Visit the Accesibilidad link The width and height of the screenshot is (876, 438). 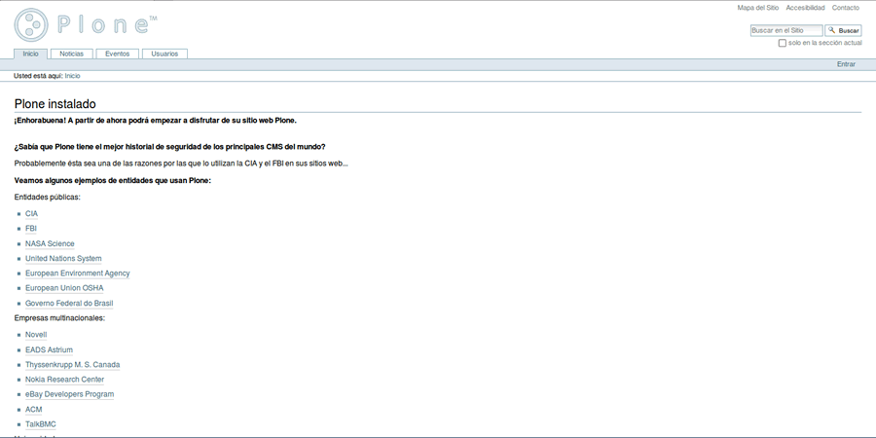805,8
